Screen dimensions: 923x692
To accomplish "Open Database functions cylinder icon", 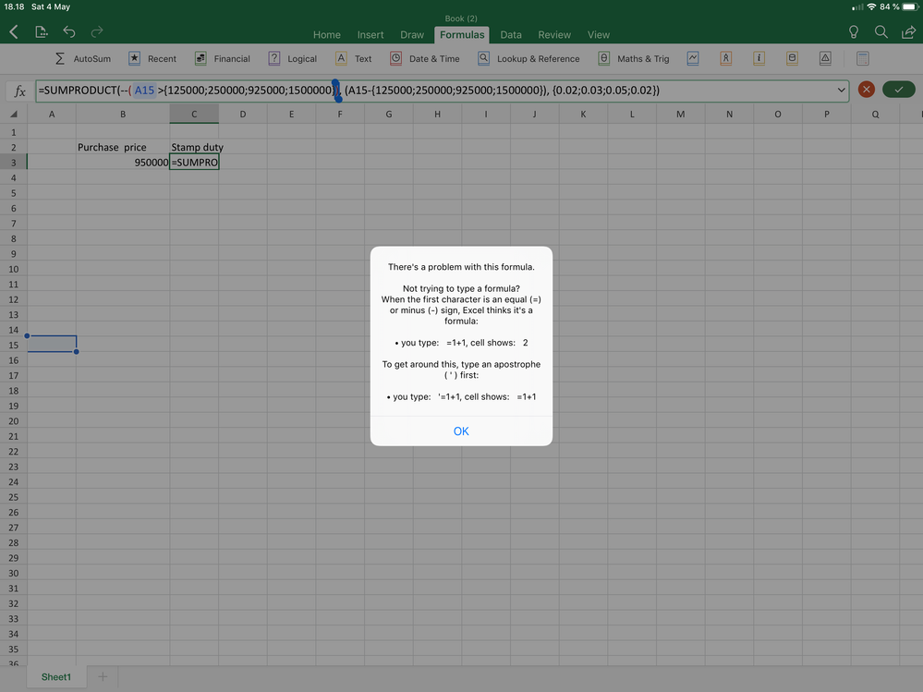I will pos(792,58).
